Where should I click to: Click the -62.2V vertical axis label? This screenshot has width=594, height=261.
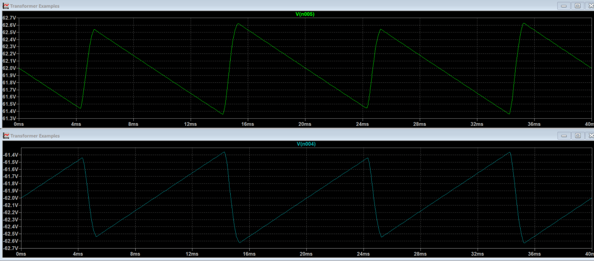click(10, 212)
